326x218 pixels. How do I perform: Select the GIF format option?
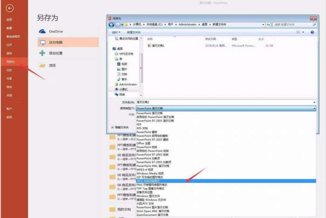click(x=149, y=177)
